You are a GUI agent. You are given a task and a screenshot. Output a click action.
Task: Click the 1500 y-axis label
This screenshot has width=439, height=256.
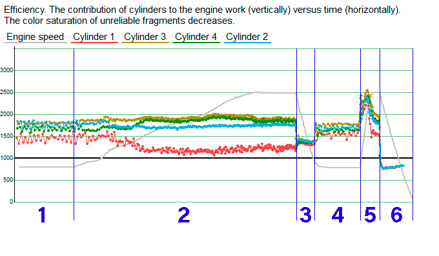point(6,136)
